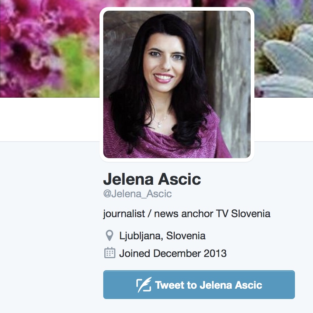
Task: Open Jelena Ascic's profile photo
Action: click(177, 84)
